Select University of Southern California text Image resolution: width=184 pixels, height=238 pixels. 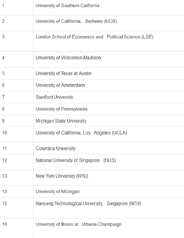[68, 6]
